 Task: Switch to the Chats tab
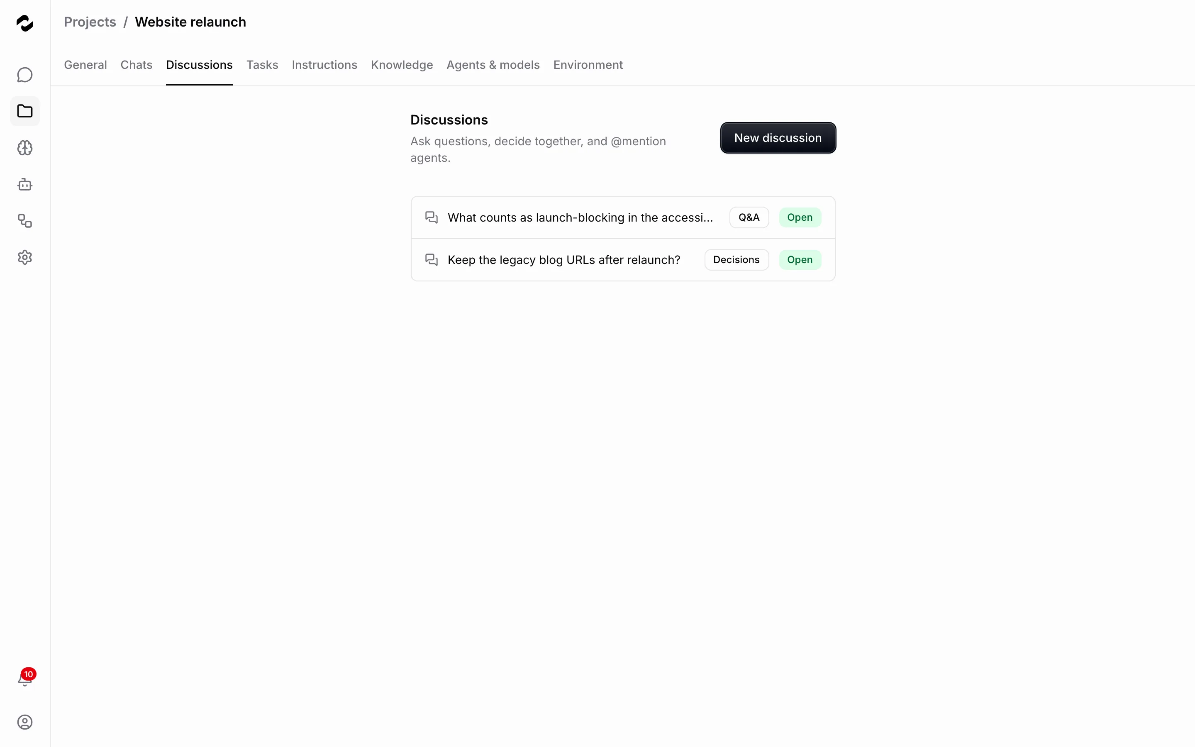tap(136, 65)
